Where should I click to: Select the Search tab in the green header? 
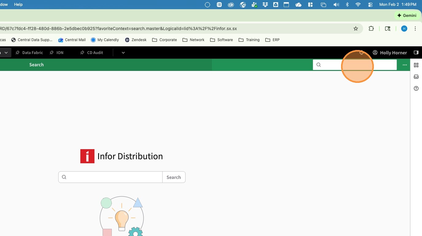pyautogui.click(x=36, y=65)
